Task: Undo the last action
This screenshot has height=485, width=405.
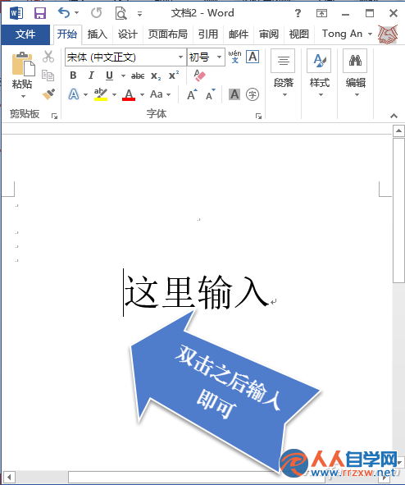Action: tap(64, 12)
